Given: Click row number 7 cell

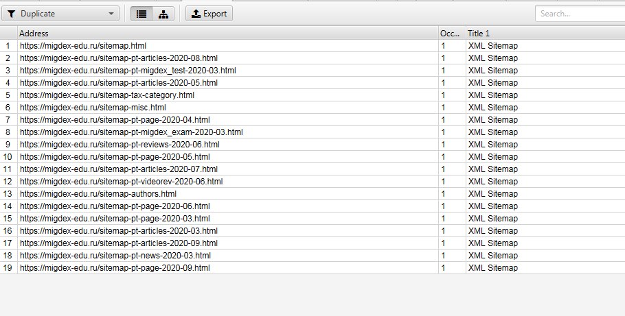Looking at the screenshot, I should 8,120.
